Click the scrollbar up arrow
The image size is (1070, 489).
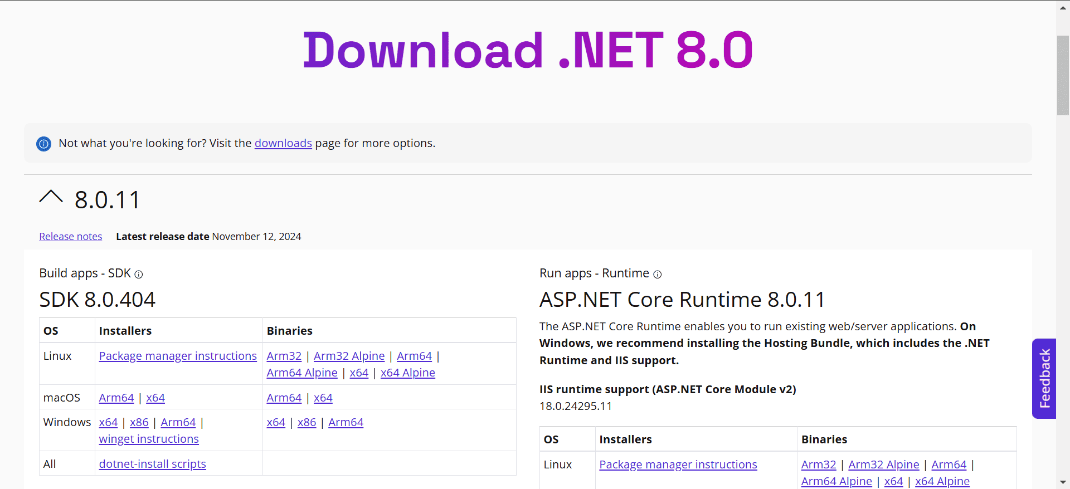tap(1063, 7)
